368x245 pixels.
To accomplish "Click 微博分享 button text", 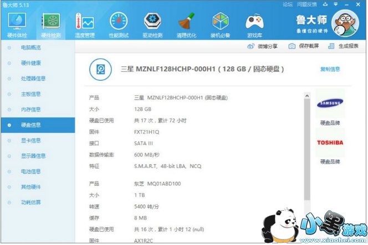I will pyautogui.click(x=268, y=46).
